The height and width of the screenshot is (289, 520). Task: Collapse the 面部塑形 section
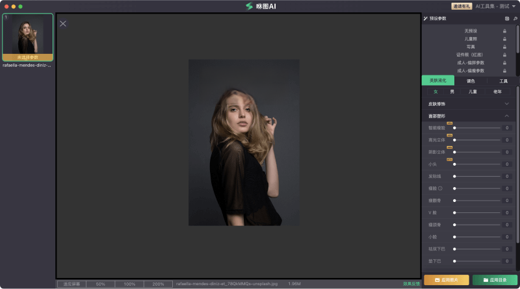coord(506,116)
